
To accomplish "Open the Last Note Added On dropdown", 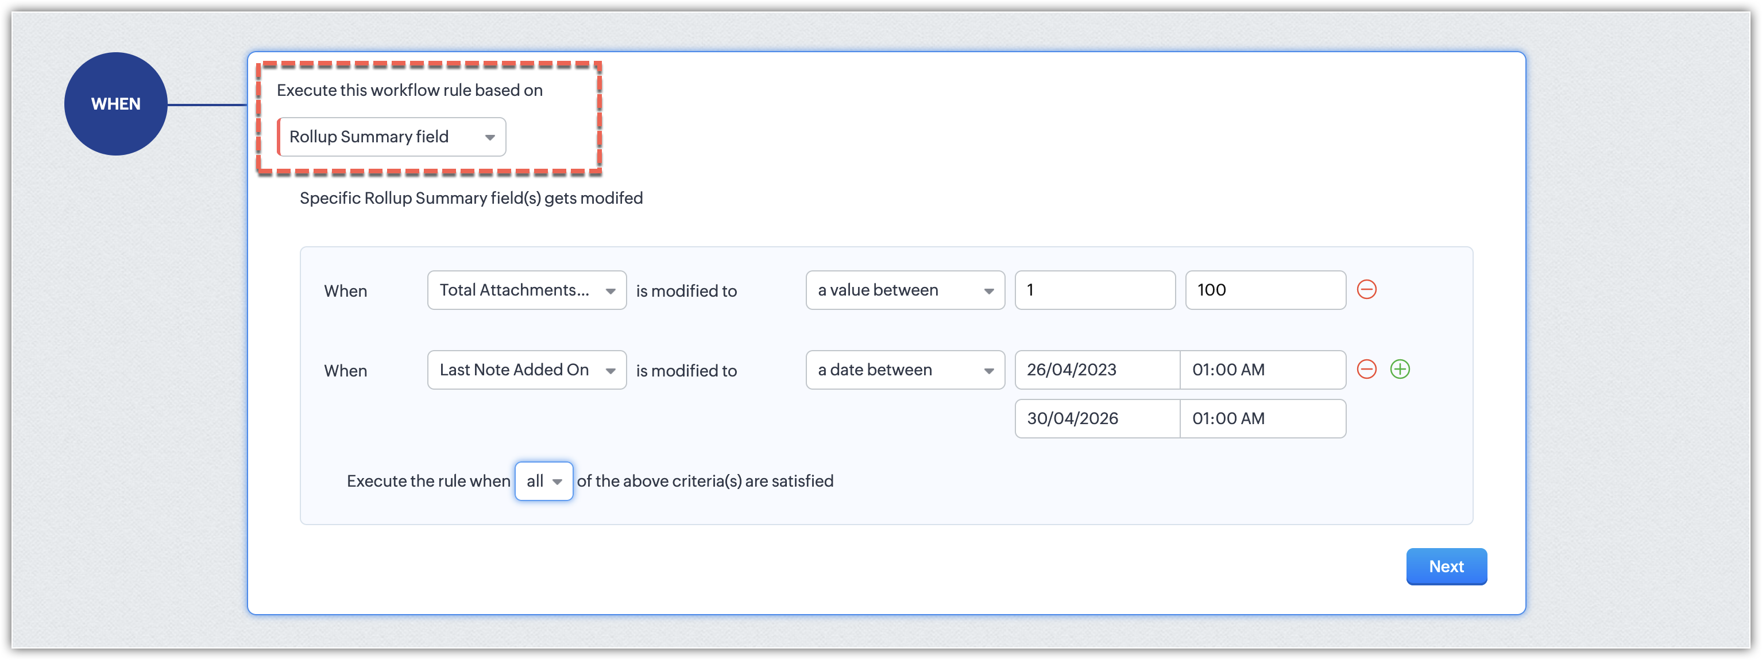I will (526, 370).
